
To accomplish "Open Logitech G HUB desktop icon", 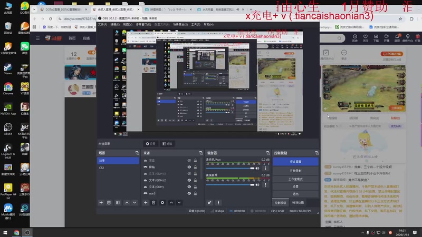I will click(8, 151).
